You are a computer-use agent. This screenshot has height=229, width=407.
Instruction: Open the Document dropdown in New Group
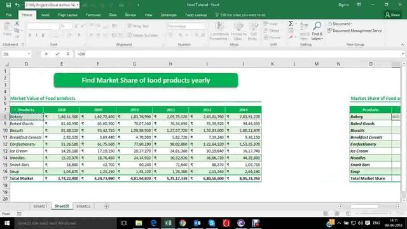pos(340,24)
